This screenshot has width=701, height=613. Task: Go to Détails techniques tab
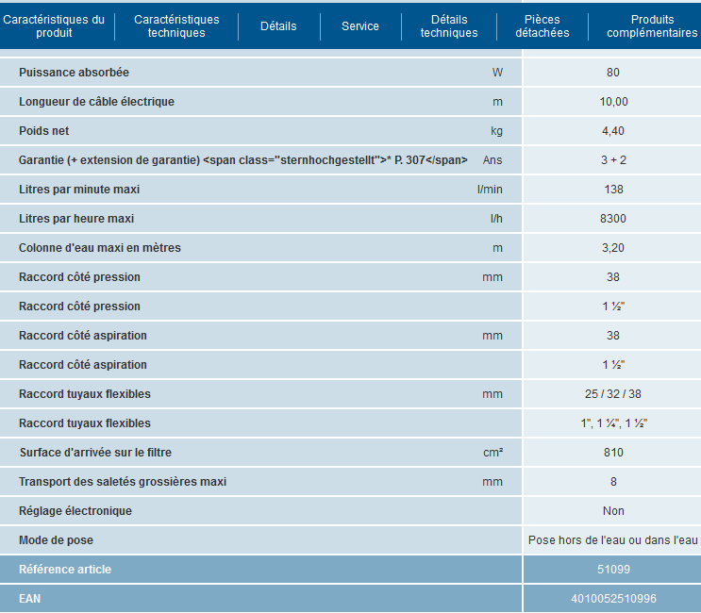449,26
